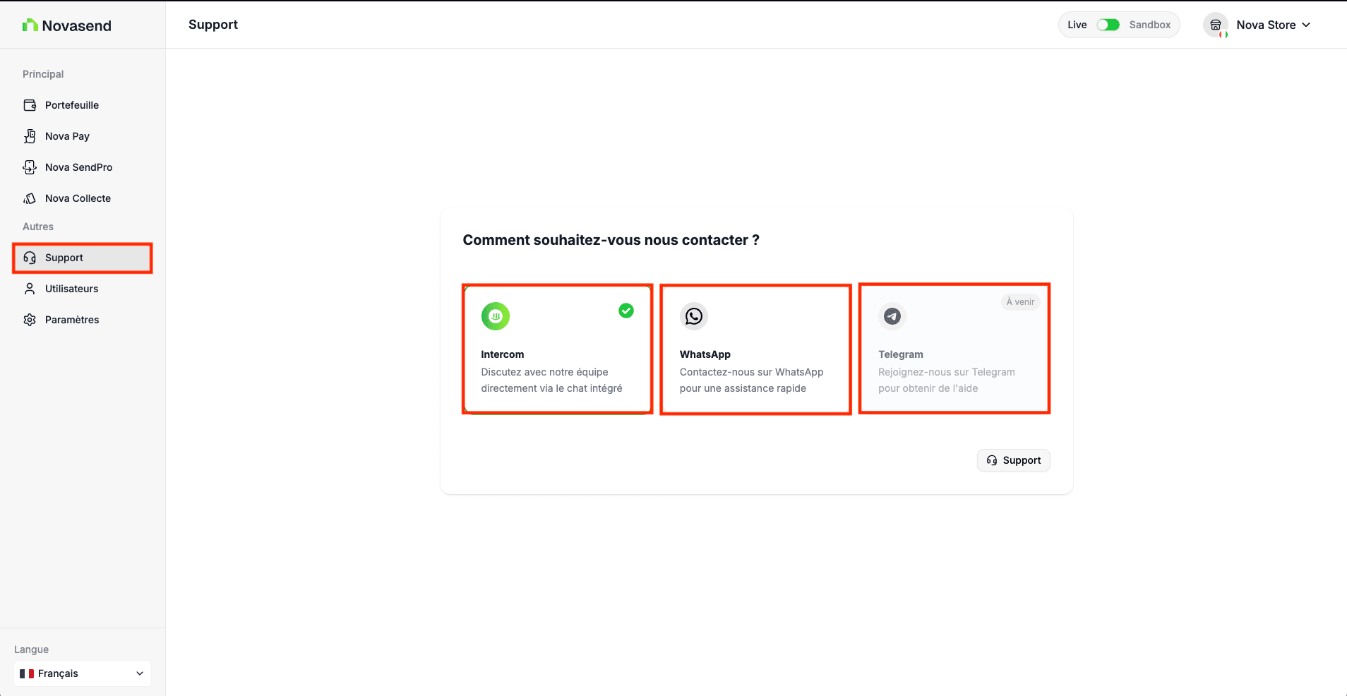Image resolution: width=1347 pixels, height=696 pixels.
Task: Click the 'Principal' section label
Action: point(43,74)
